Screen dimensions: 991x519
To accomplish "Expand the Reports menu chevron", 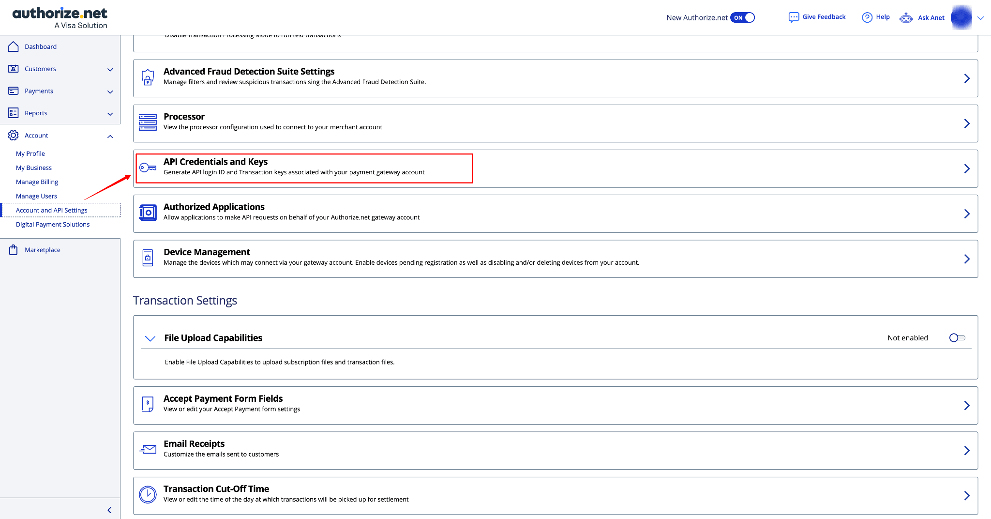I will pos(110,114).
